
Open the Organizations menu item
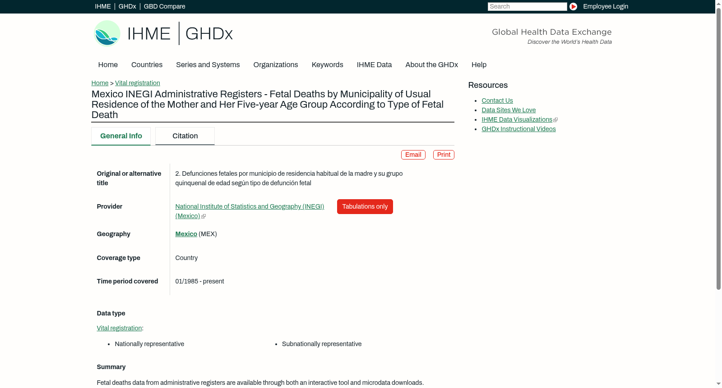(276, 65)
